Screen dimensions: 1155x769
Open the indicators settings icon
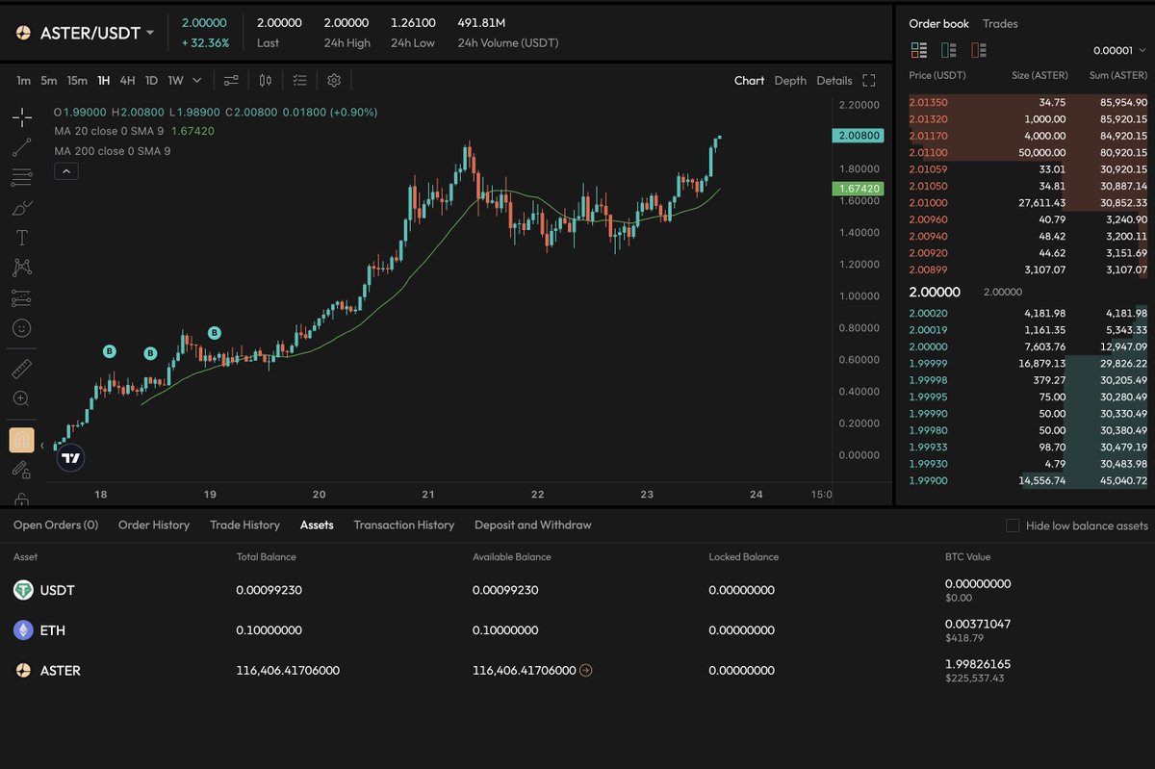tap(231, 81)
